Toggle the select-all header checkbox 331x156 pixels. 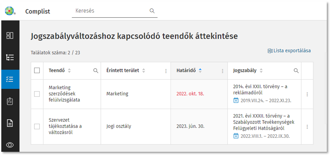pyautogui.click(x=37, y=71)
